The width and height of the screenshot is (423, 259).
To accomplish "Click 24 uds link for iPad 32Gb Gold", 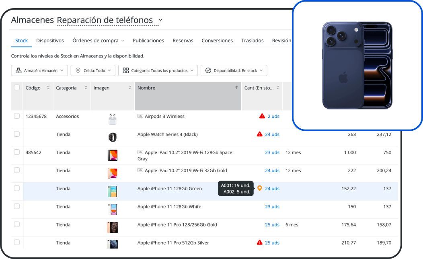I will click(272, 171).
